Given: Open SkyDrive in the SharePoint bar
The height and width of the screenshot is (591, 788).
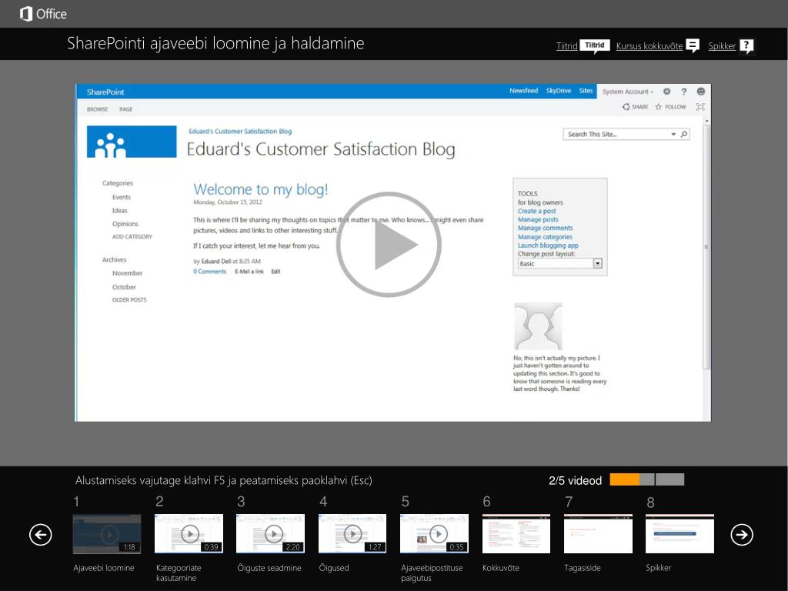Looking at the screenshot, I should pyautogui.click(x=559, y=91).
